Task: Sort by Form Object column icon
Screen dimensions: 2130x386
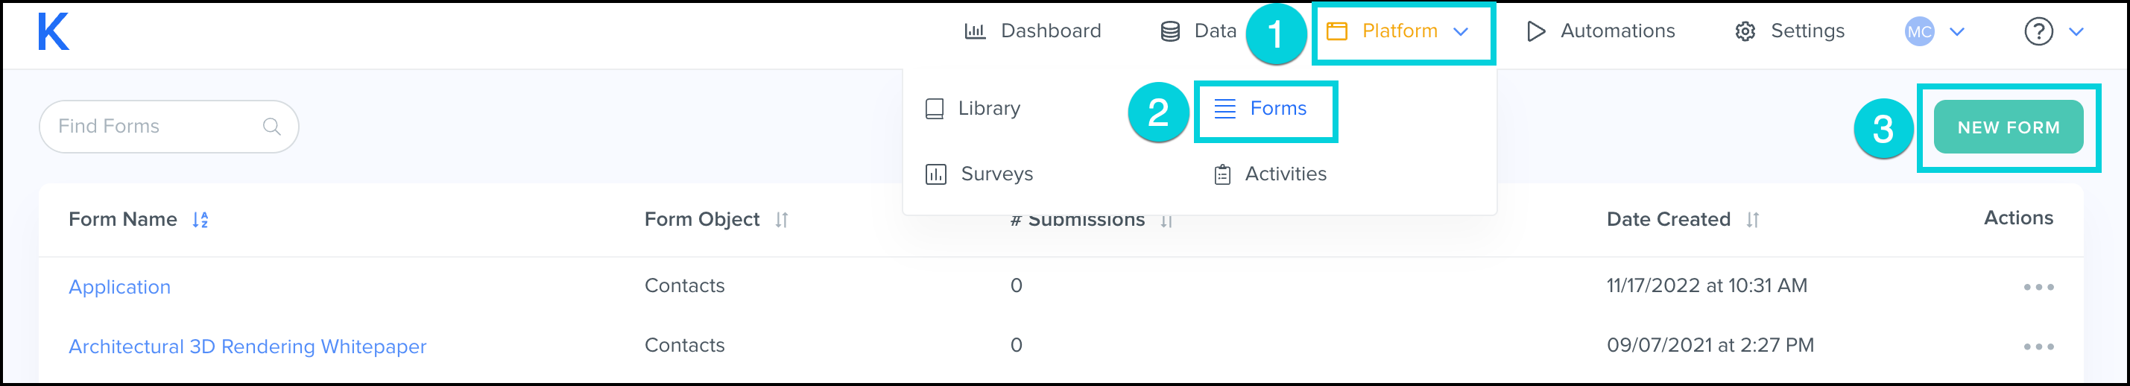Action: pyautogui.click(x=781, y=220)
